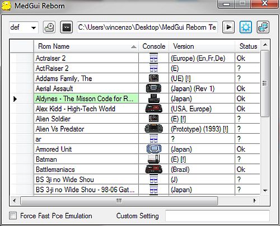Click console icon in Alien Soldier row
Screen dimensions: 280x226
click(x=153, y=119)
